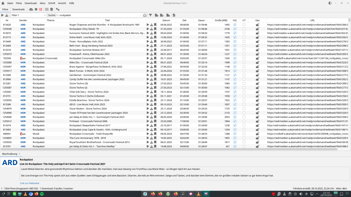The image size is (351, 197).
Task: Click the cloud download filmlist icon
Action: tap(31, 9)
